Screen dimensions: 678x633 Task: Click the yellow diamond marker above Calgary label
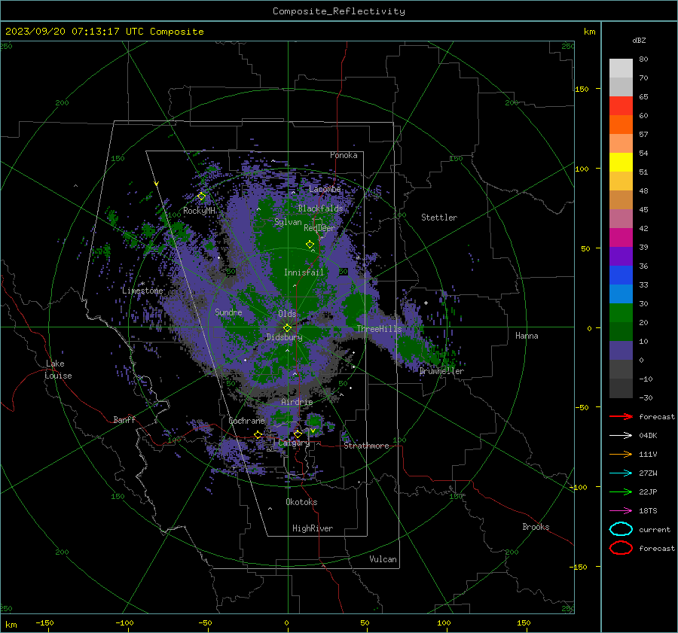pos(298,434)
